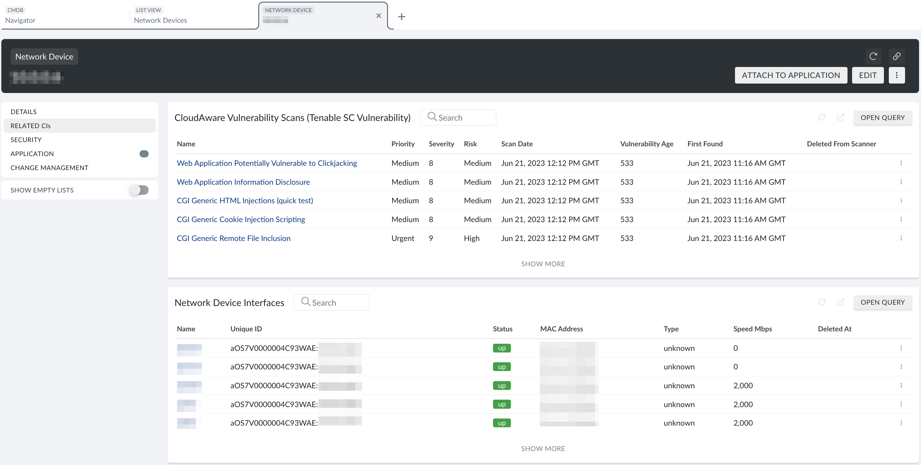Image resolution: width=921 pixels, height=465 pixels.
Task: Select CHANGE MANAGEMENT in the sidebar
Action: (x=49, y=167)
